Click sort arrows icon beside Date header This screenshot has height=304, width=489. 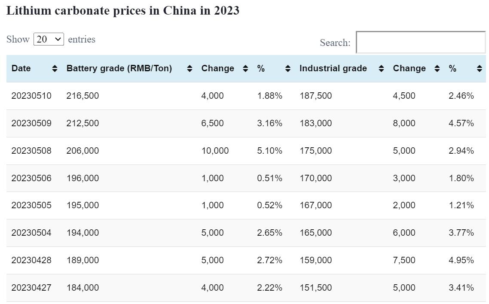55,69
